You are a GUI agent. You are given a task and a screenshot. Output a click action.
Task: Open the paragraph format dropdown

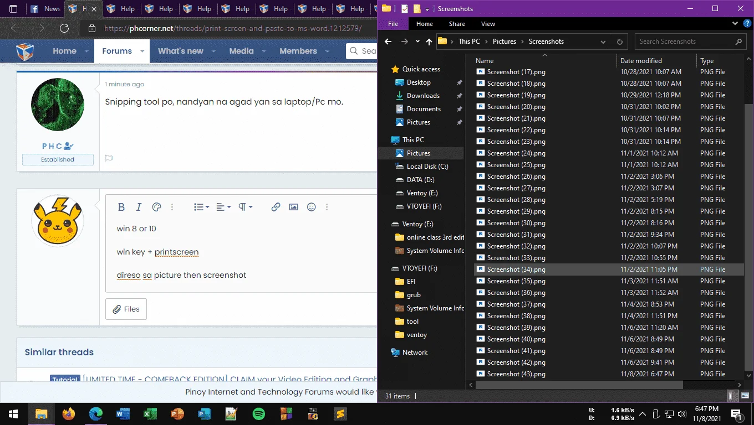pyautogui.click(x=246, y=207)
